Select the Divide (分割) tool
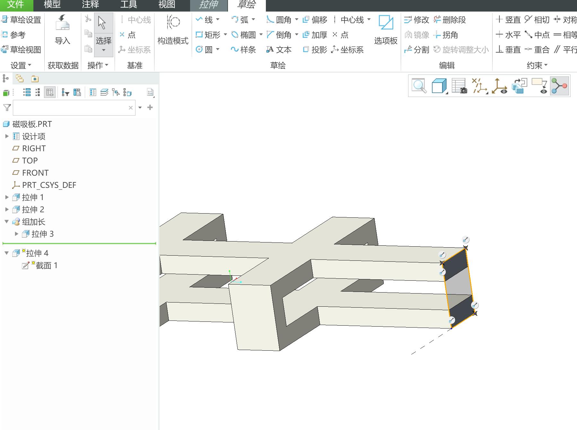Viewport: 577px width, 430px height. 417,49
